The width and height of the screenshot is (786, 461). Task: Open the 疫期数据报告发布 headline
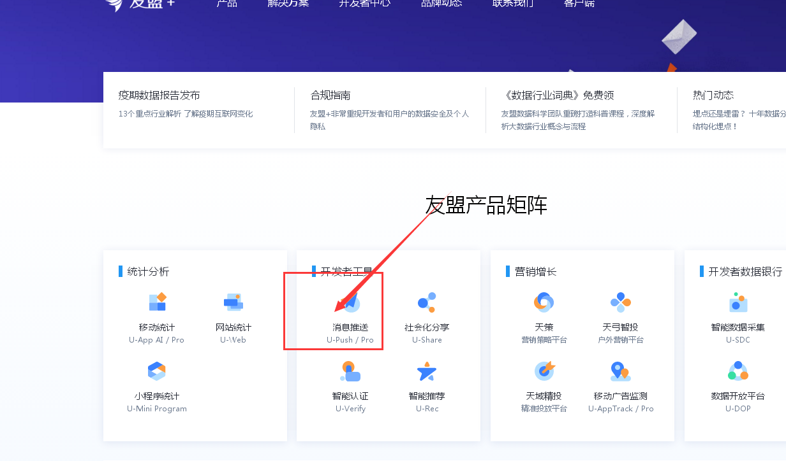pos(159,96)
